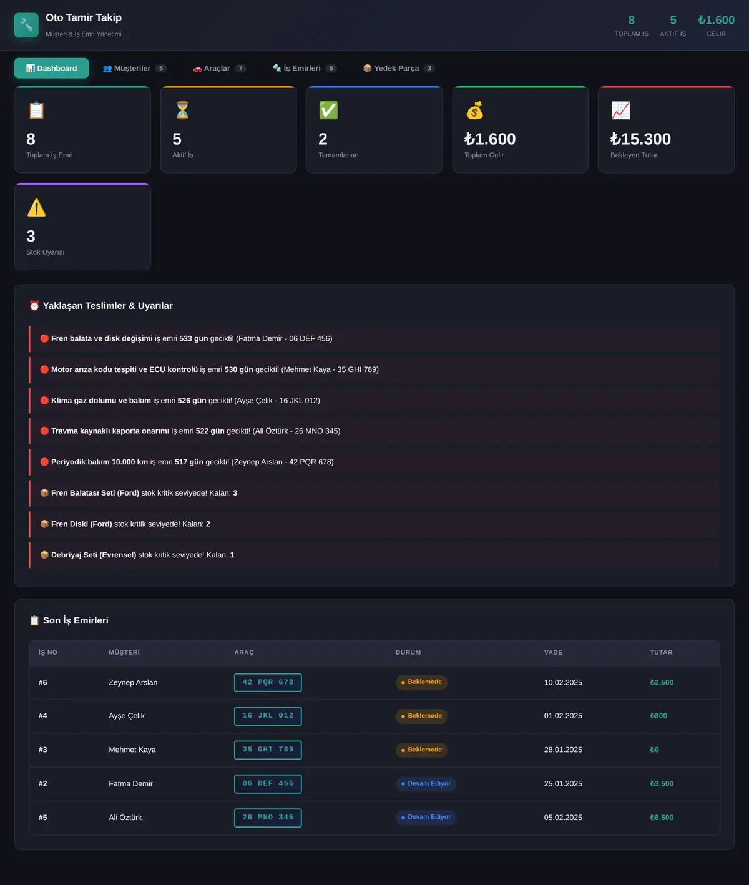This screenshot has width=749, height=885.
Task: Click the VADE column header
Action: [x=553, y=652]
